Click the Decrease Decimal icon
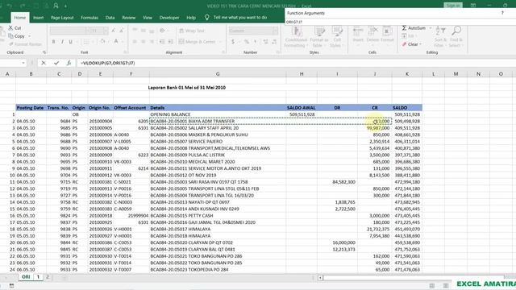The width and height of the screenshot is (516, 290). click(274, 42)
